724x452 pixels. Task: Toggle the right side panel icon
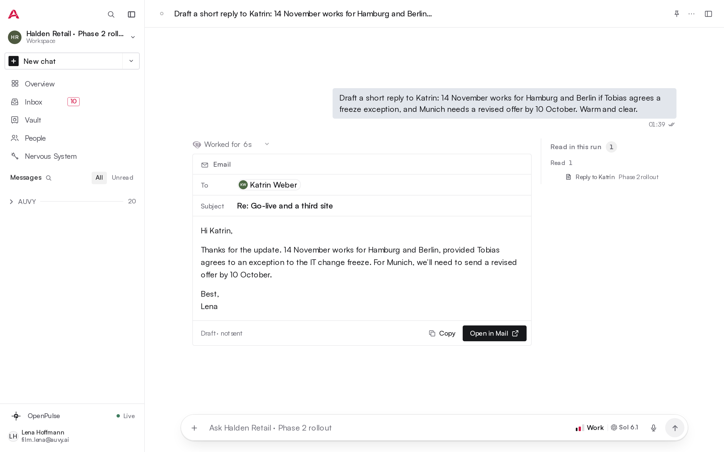[708, 14]
